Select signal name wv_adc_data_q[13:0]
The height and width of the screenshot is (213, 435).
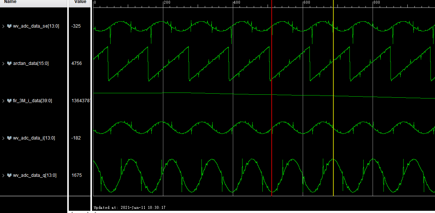point(35,175)
